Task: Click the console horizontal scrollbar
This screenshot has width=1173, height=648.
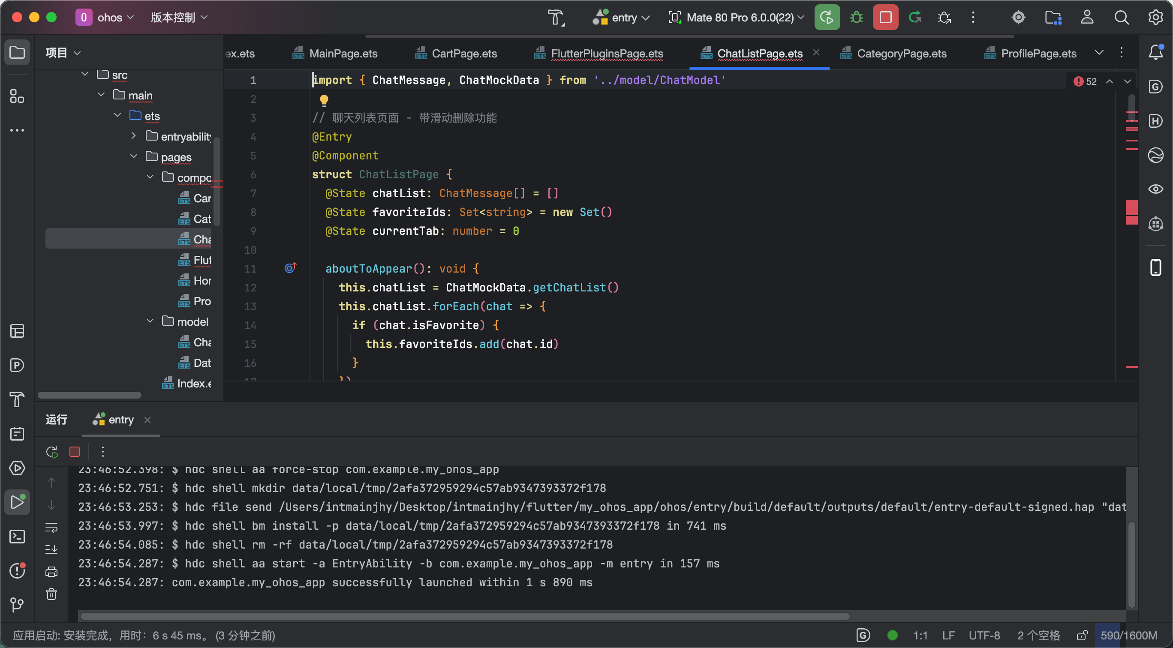Action: [x=464, y=616]
